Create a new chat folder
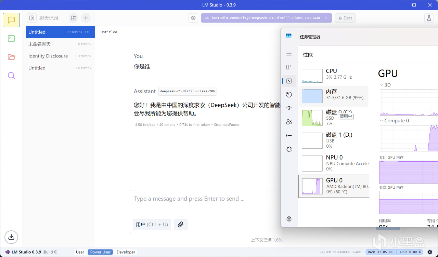The image size is (438, 257). coord(74,18)
